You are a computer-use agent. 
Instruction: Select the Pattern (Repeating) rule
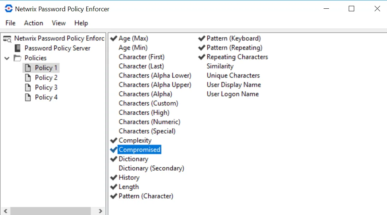click(x=234, y=48)
